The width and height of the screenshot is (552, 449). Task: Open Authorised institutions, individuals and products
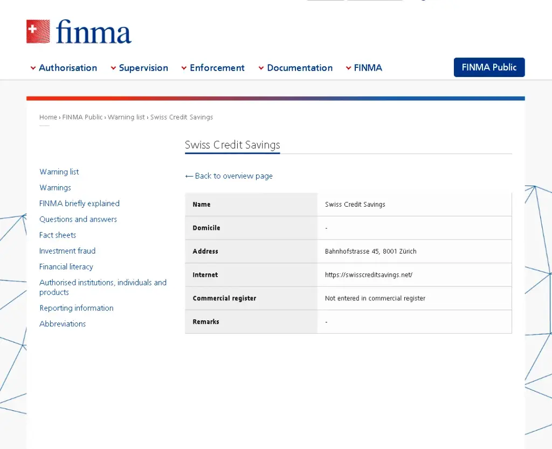(103, 287)
